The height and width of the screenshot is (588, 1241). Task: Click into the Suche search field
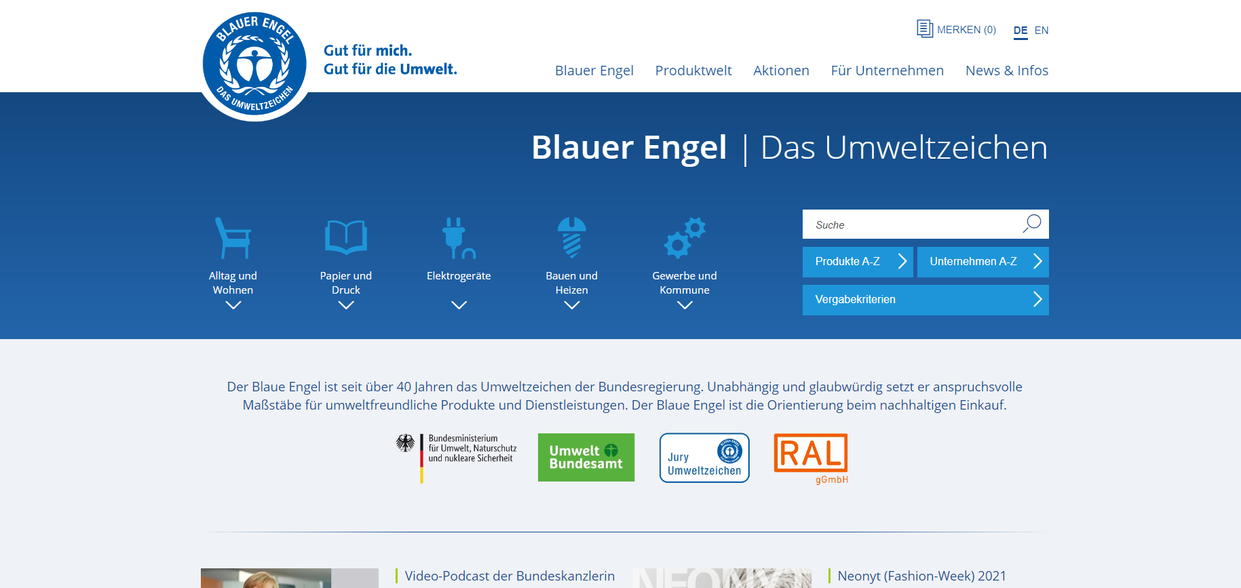coord(909,224)
